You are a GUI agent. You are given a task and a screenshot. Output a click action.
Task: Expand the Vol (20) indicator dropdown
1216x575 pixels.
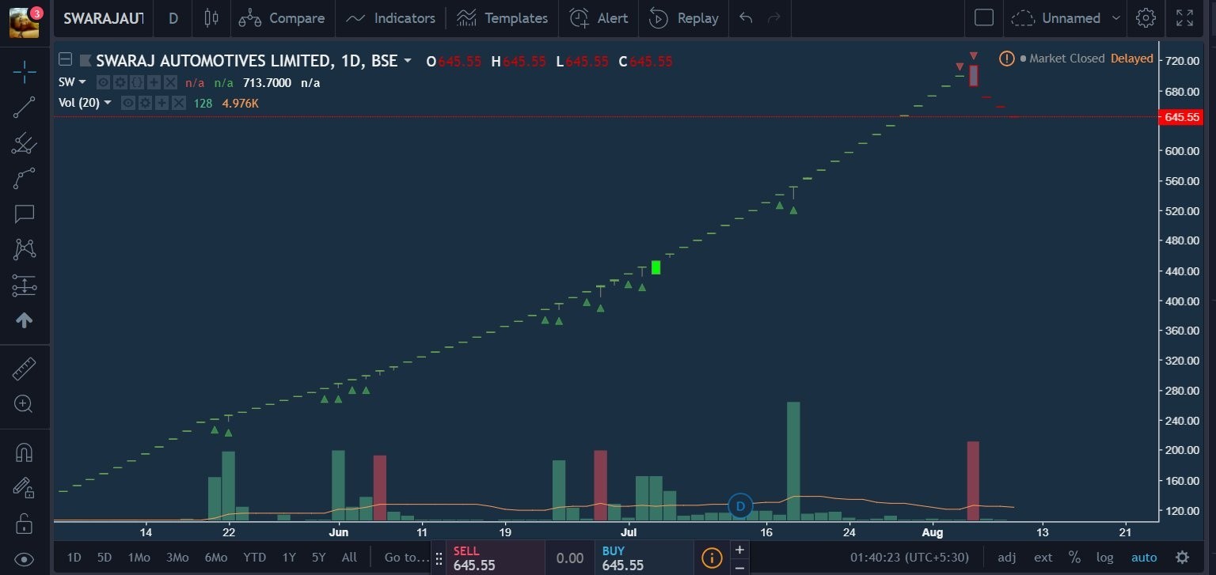(x=107, y=103)
